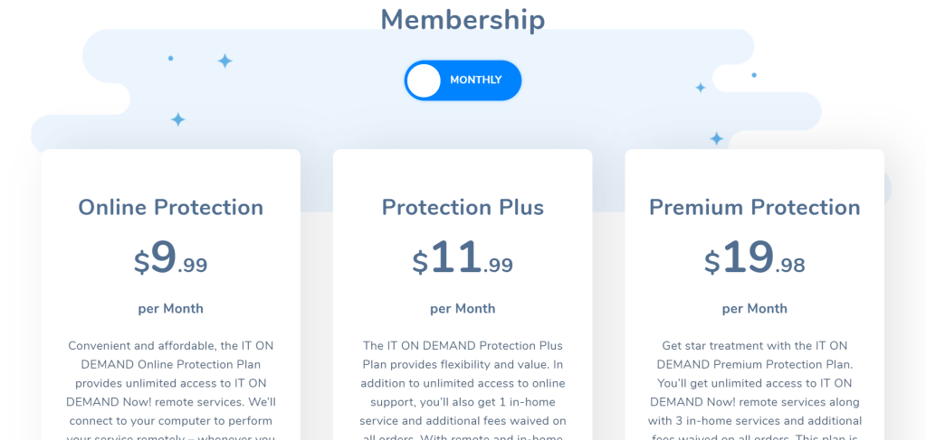Click the small sparkle star right of toggle
This screenshot has width=926, height=440.
coord(700,88)
